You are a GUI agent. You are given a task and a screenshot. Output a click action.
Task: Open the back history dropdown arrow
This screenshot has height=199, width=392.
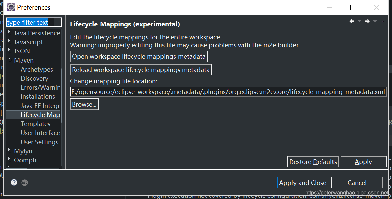click(359, 21)
